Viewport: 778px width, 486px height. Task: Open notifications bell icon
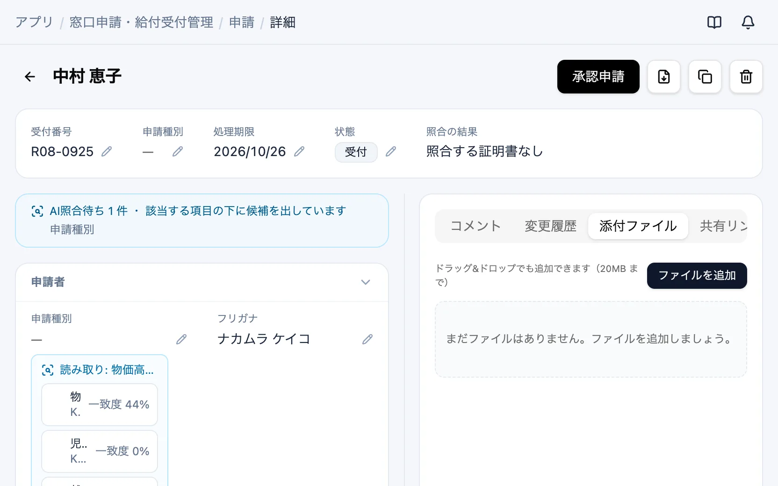click(748, 22)
